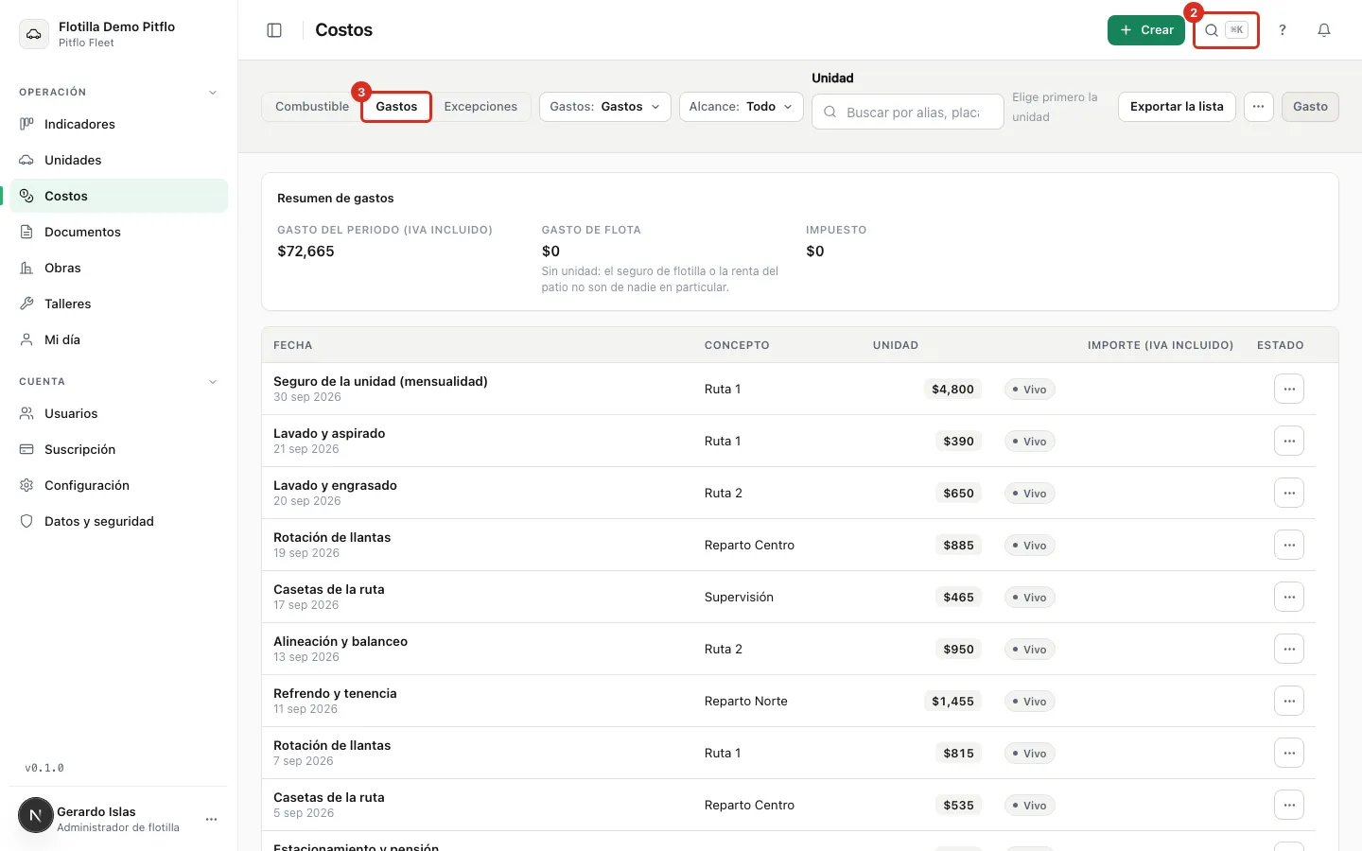Click the Gasto button
This screenshot has width=1362, height=851.
1310,107
